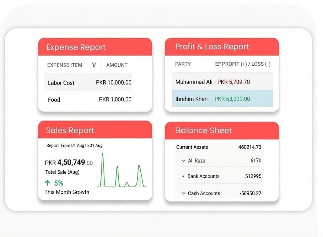
Task: Select the Muhammad Ali loss row
Action: [222, 82]
